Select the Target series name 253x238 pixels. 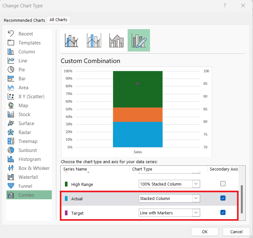pos(77,213)
